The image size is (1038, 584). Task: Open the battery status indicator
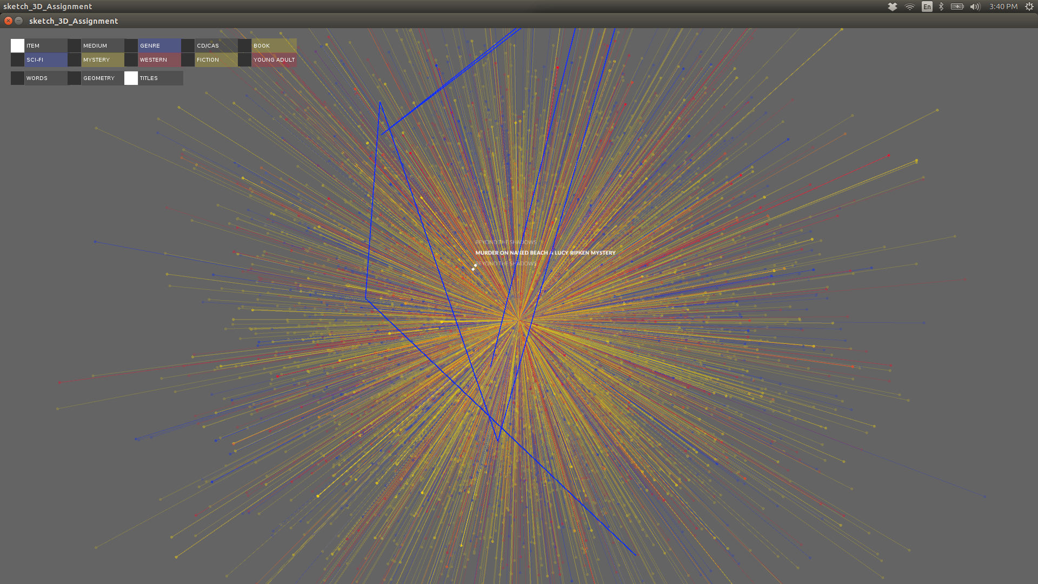(957, 6)
